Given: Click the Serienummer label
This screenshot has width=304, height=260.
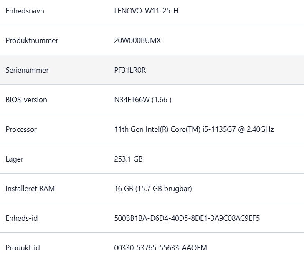Looking at the screenshot, I should coord(27,70).
